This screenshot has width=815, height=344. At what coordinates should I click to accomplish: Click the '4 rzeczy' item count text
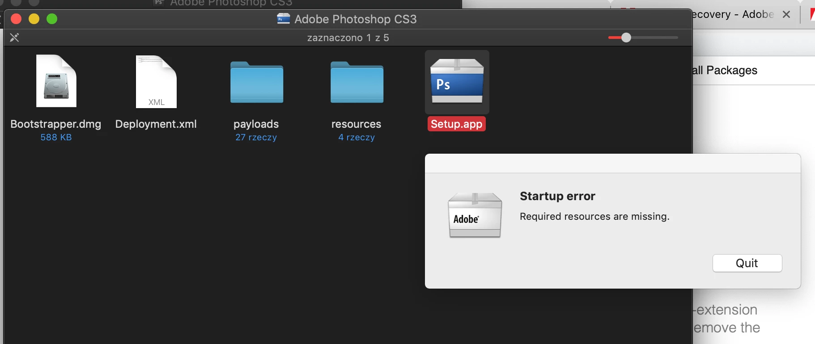pyautogui.click(x=357, y=137)
